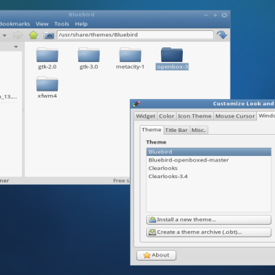Open the Tools menu
275x275 pixels.
tap(62, 24)
